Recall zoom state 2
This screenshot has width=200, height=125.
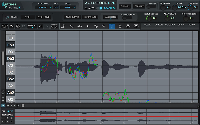pyautogui.click(x=7, y=118)
